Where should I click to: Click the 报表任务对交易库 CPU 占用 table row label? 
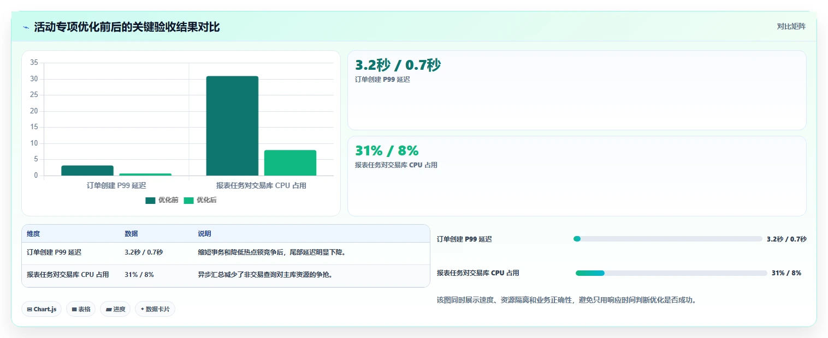point(68,275)
